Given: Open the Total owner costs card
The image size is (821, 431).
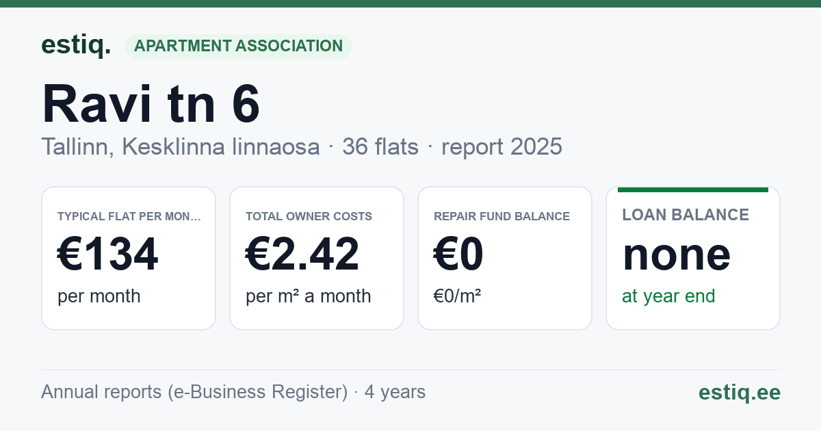Looking at the screenshot, I should [x=317, y=258].
